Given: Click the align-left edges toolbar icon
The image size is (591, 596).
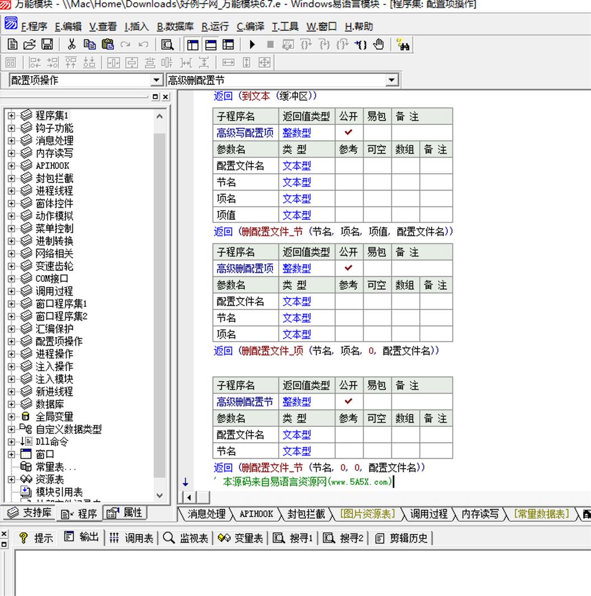Looking at the screenshot, I should [35, 62].
